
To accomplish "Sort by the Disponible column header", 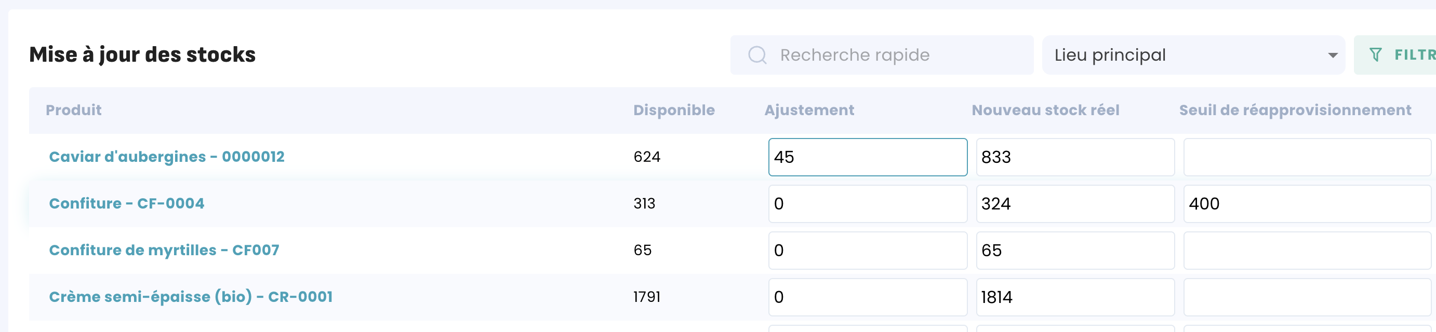I will pos(673,110).
